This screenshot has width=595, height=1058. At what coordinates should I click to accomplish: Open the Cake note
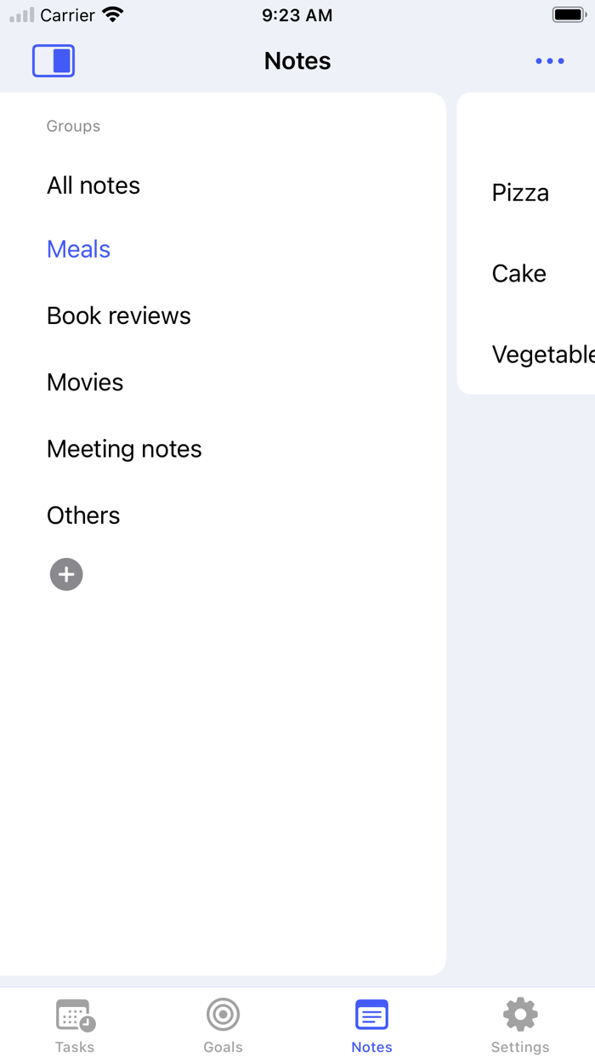coord(518,273)
